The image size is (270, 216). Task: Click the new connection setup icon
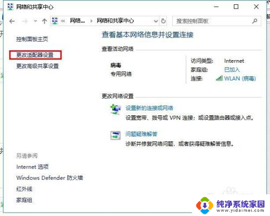(x=116, y=109)
